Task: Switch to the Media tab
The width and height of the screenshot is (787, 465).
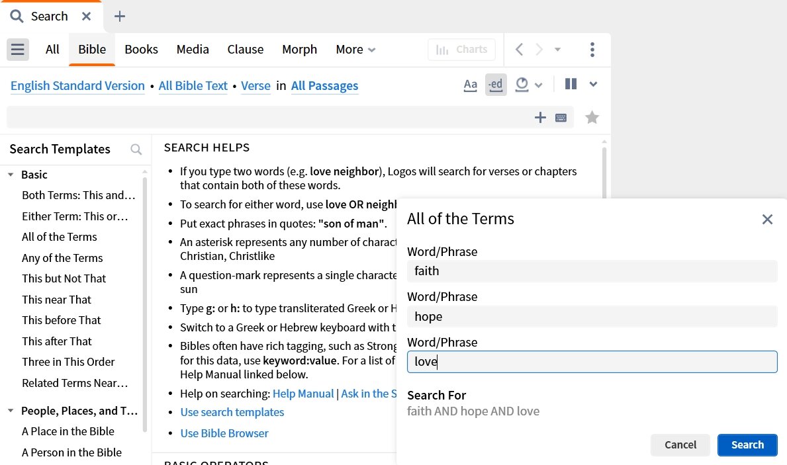Action: point(193,49)
